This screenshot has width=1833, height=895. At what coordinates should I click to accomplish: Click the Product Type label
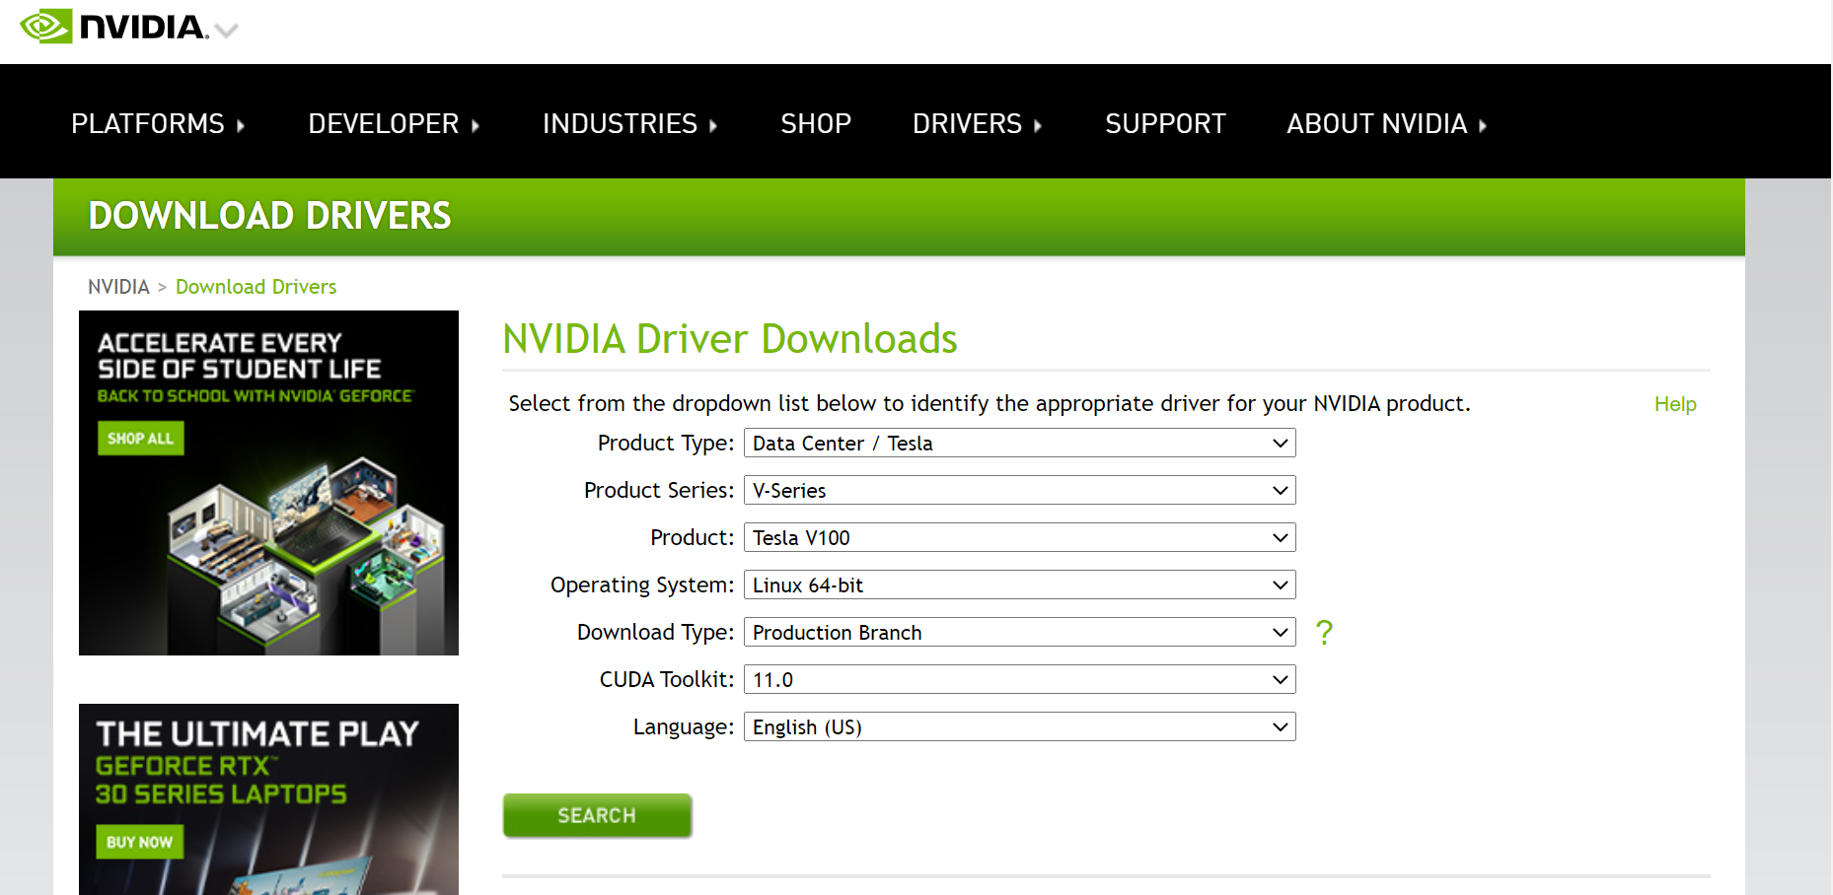666,444
